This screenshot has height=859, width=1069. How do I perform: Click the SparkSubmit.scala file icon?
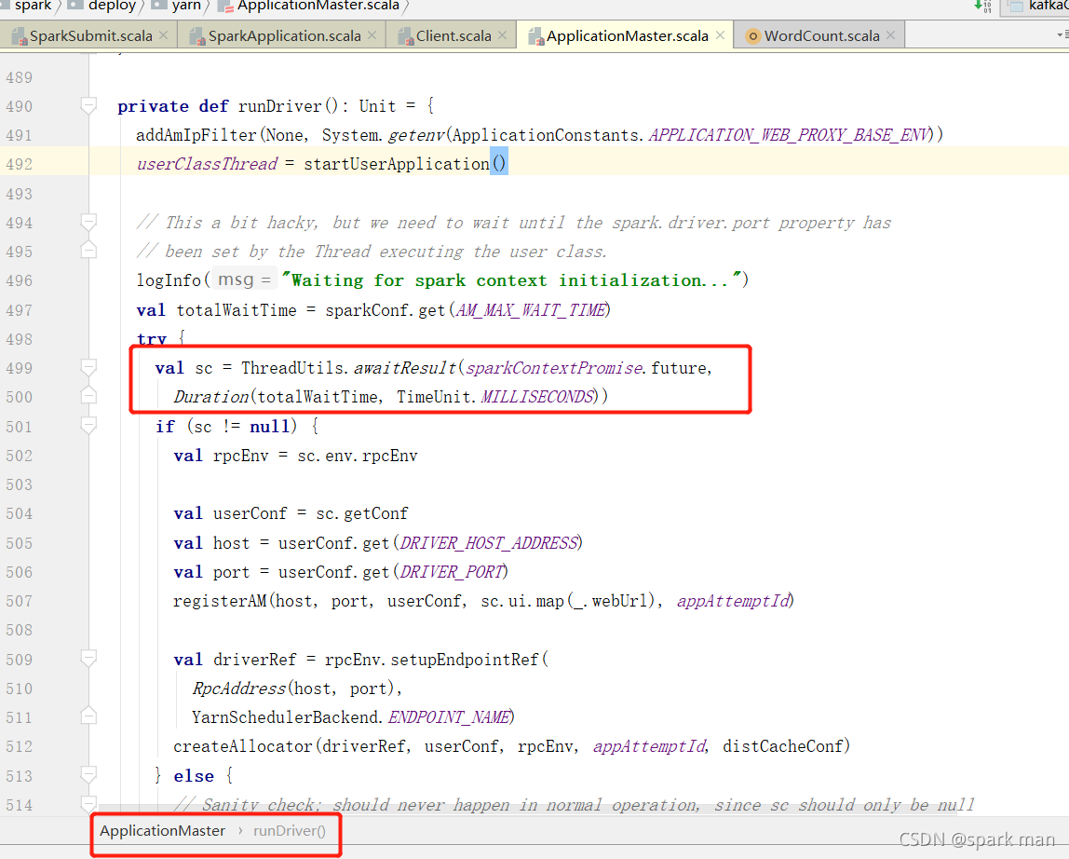tap(19, 36)
